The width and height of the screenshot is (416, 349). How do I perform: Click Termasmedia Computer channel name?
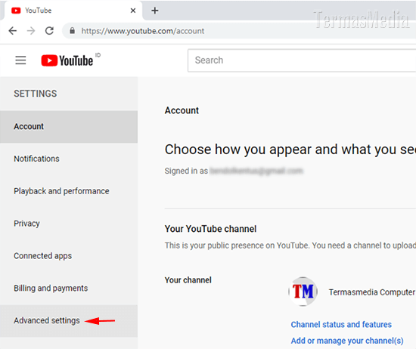[371, 292]
